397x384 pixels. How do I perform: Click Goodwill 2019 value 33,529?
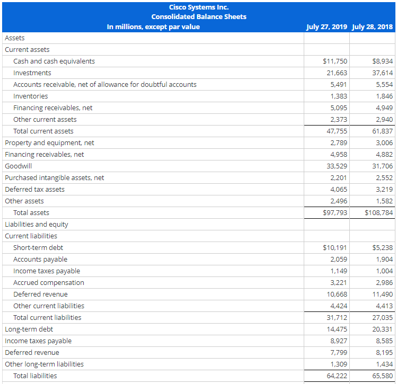tap(337, 166)
